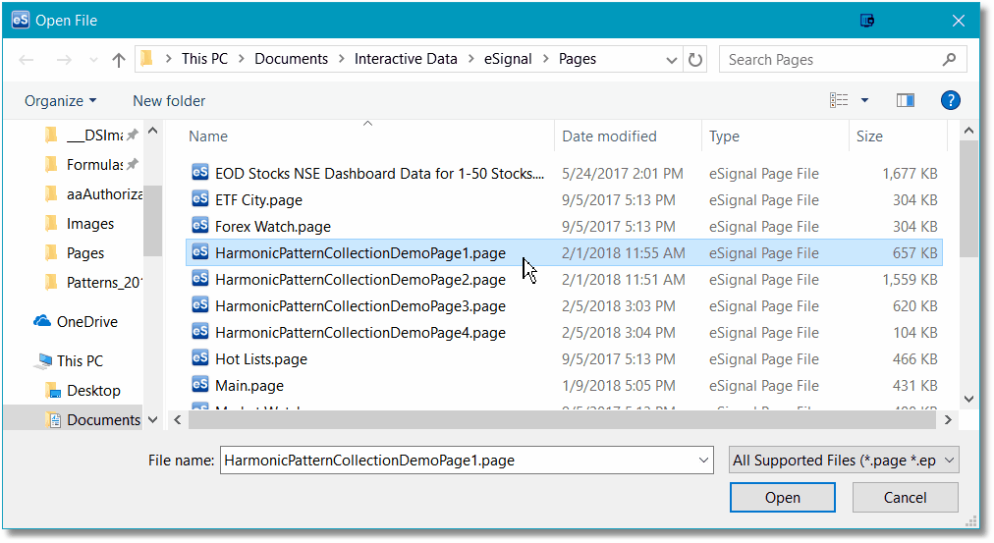Viewport: 994px width, 543px height.
Task: Click the Back navigation arrow
Action: click(26, 60)
